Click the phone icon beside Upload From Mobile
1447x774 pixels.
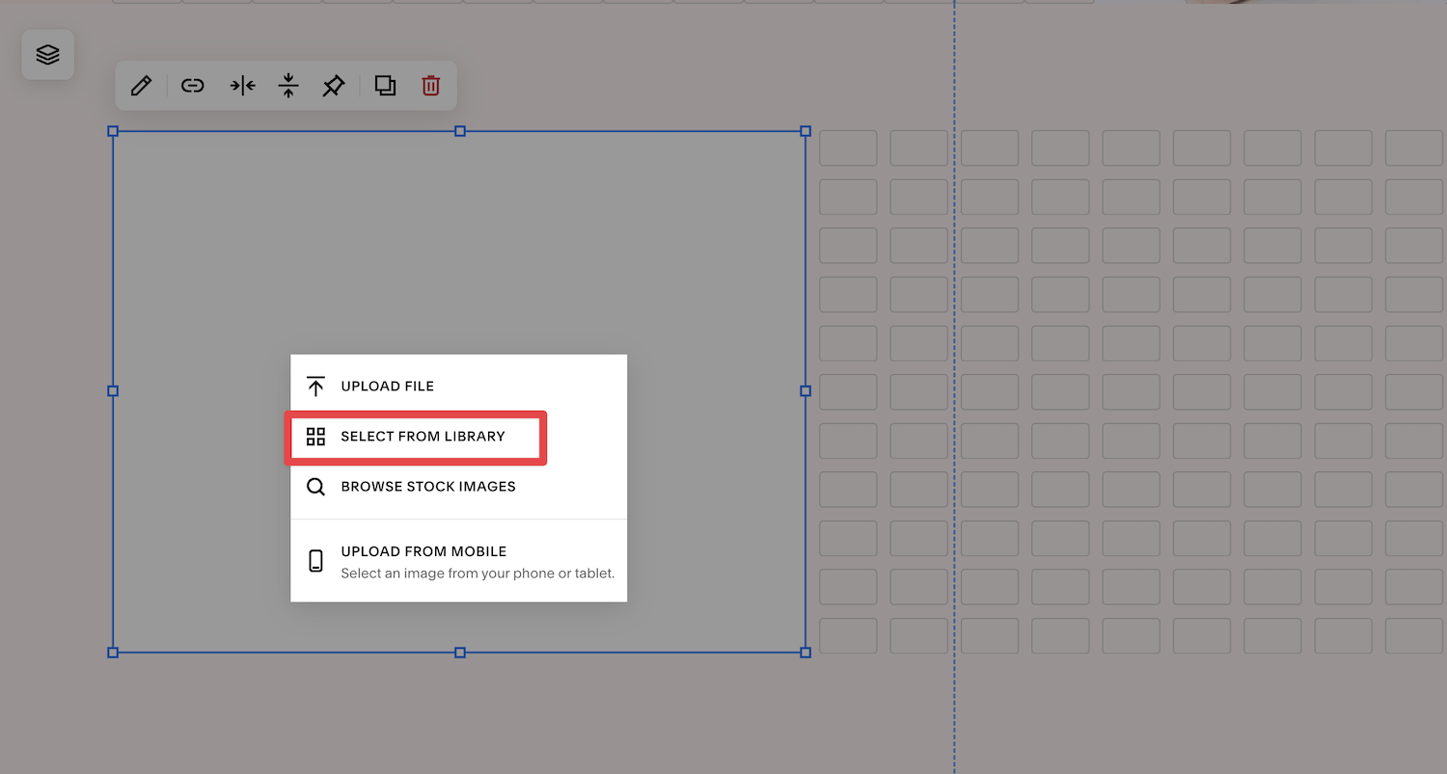pyautogui.click(x=315, y=559)
